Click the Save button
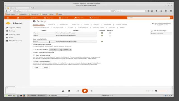This screenshot has height=101, width=179. click(x=36, y=68)
